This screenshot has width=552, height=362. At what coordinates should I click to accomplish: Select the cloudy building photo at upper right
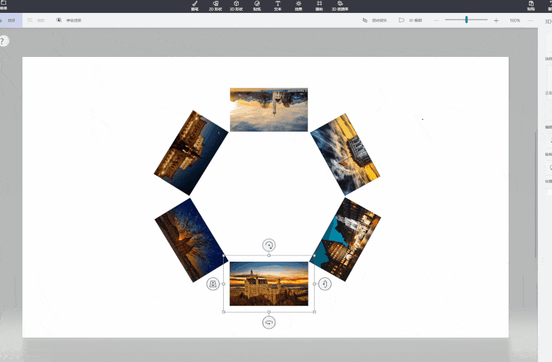tap(345, 154)
